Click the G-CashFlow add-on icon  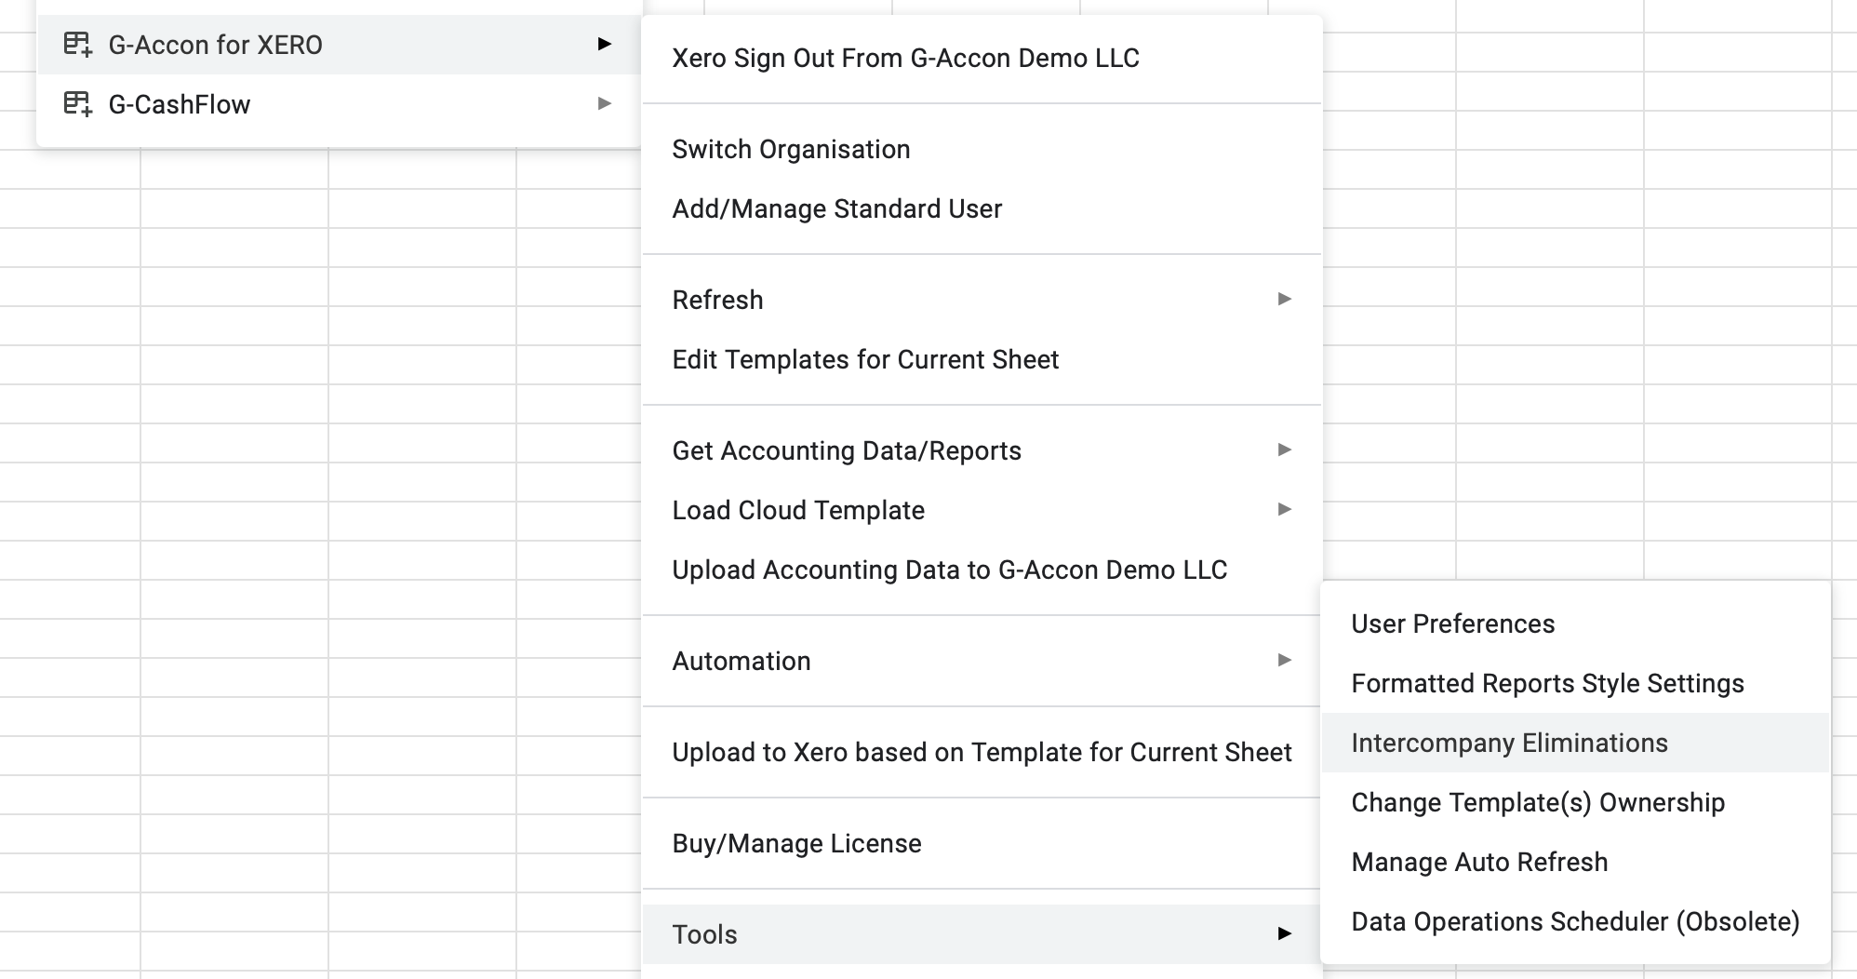click(x=77, y=103)
